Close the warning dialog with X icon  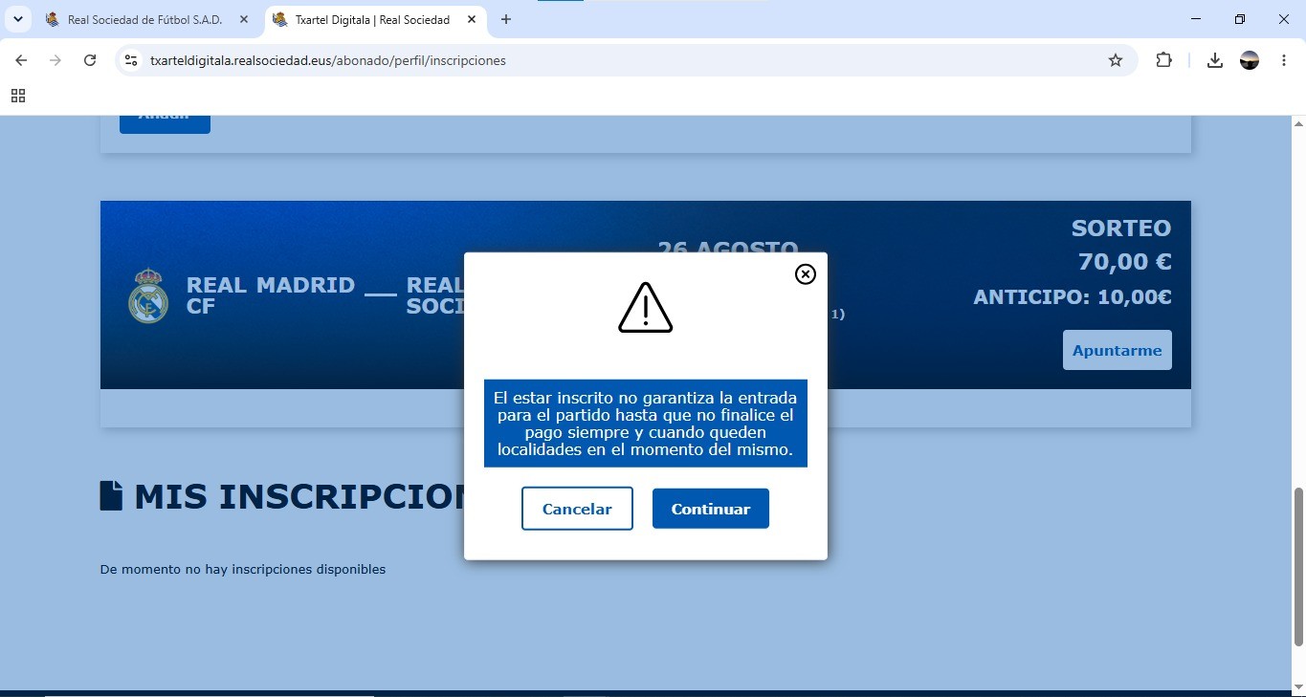(806, 274)
